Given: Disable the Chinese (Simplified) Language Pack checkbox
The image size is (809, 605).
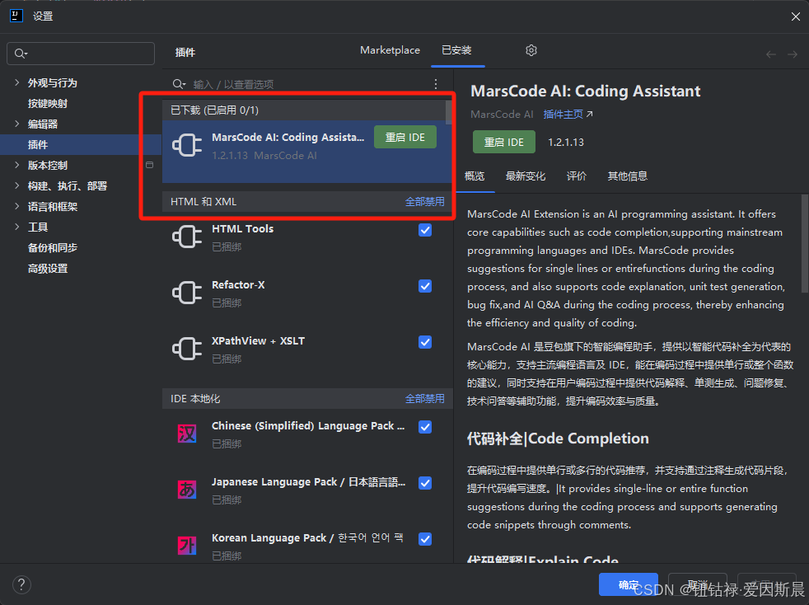Looking at the screenshot, I should point(425,427).
